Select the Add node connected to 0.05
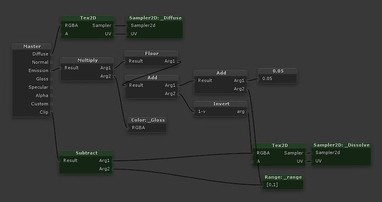This screenshot has width=382, height=202. click(x=221, y=73)
